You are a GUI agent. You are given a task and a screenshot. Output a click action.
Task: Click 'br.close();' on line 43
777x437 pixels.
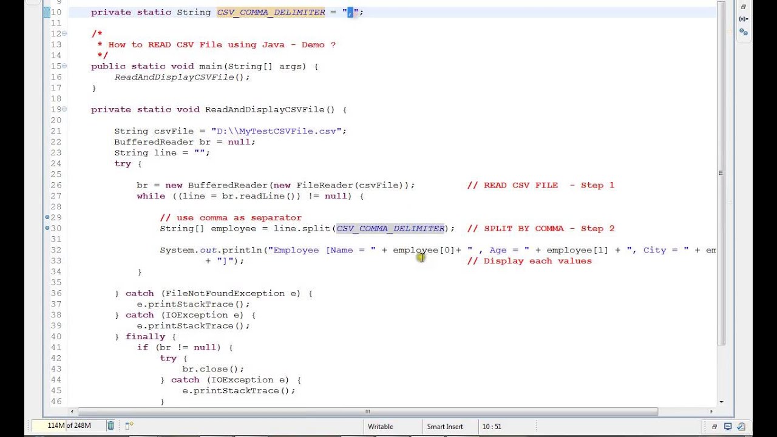pos(213,369)
